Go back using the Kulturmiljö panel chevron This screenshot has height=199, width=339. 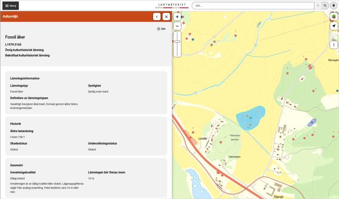pyautogui.click(x=157, y=16)
